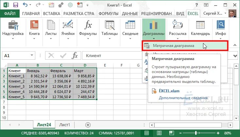Switch to the РАЗМЕТКА СТРА tab

79,14
